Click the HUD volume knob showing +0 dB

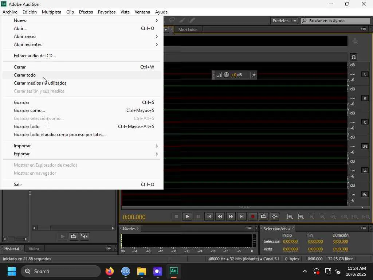(x=226, y=75)
